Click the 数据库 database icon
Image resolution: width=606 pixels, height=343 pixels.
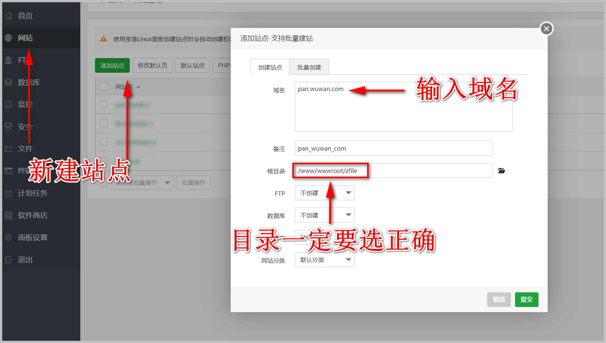(x=8, y=82)
